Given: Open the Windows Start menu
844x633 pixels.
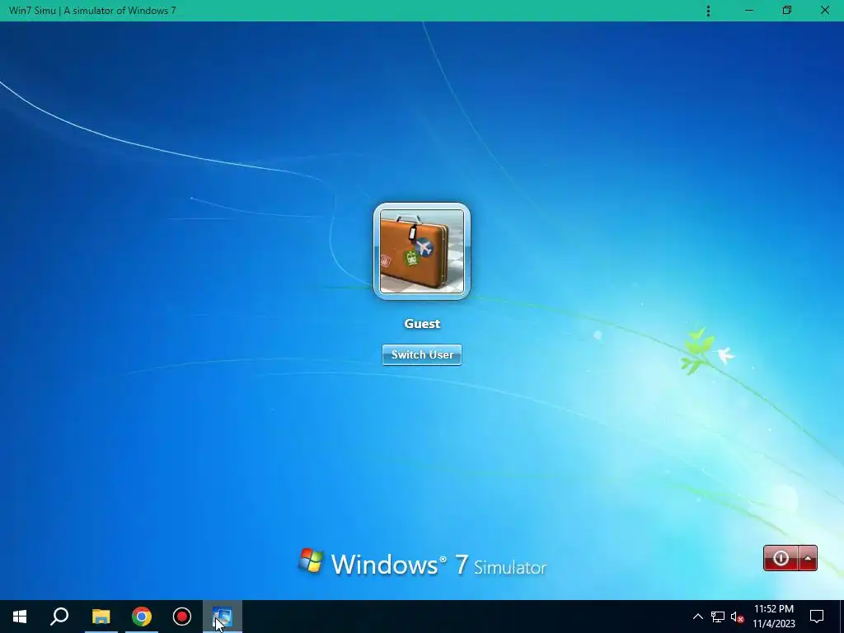Looking at the screenshot, I should (x=20, y=617).
